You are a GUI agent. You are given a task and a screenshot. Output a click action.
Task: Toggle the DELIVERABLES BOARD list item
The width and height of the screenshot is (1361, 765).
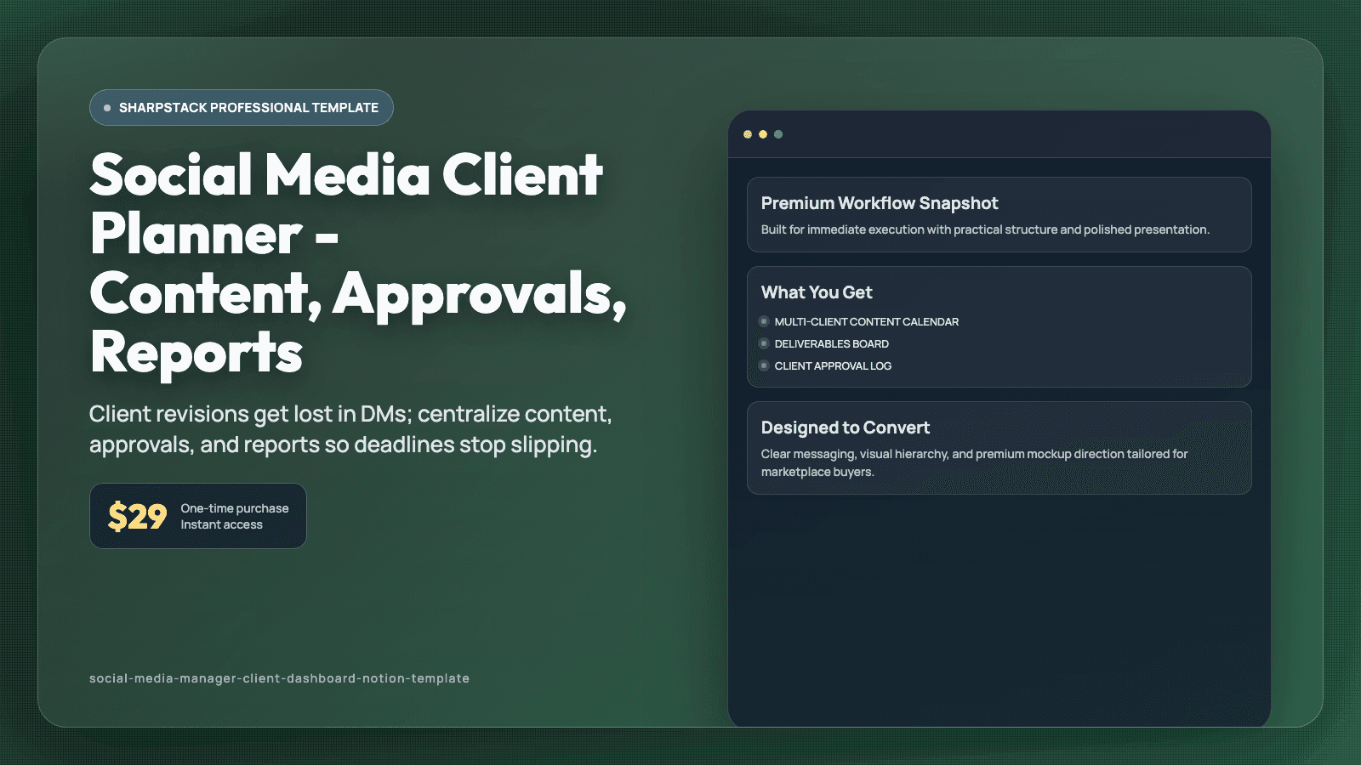(x=831, y=343)
